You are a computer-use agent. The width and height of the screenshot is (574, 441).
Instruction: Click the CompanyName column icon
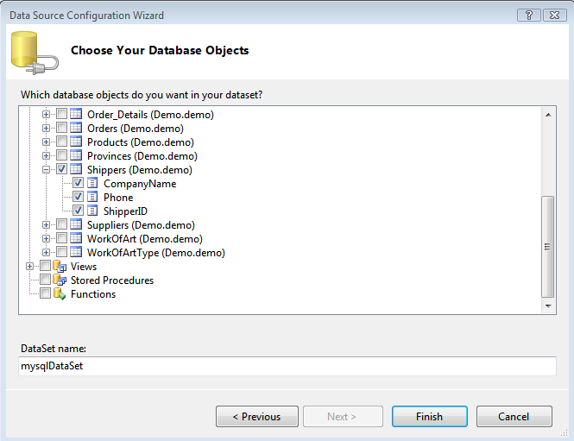(x=92, y=184)
